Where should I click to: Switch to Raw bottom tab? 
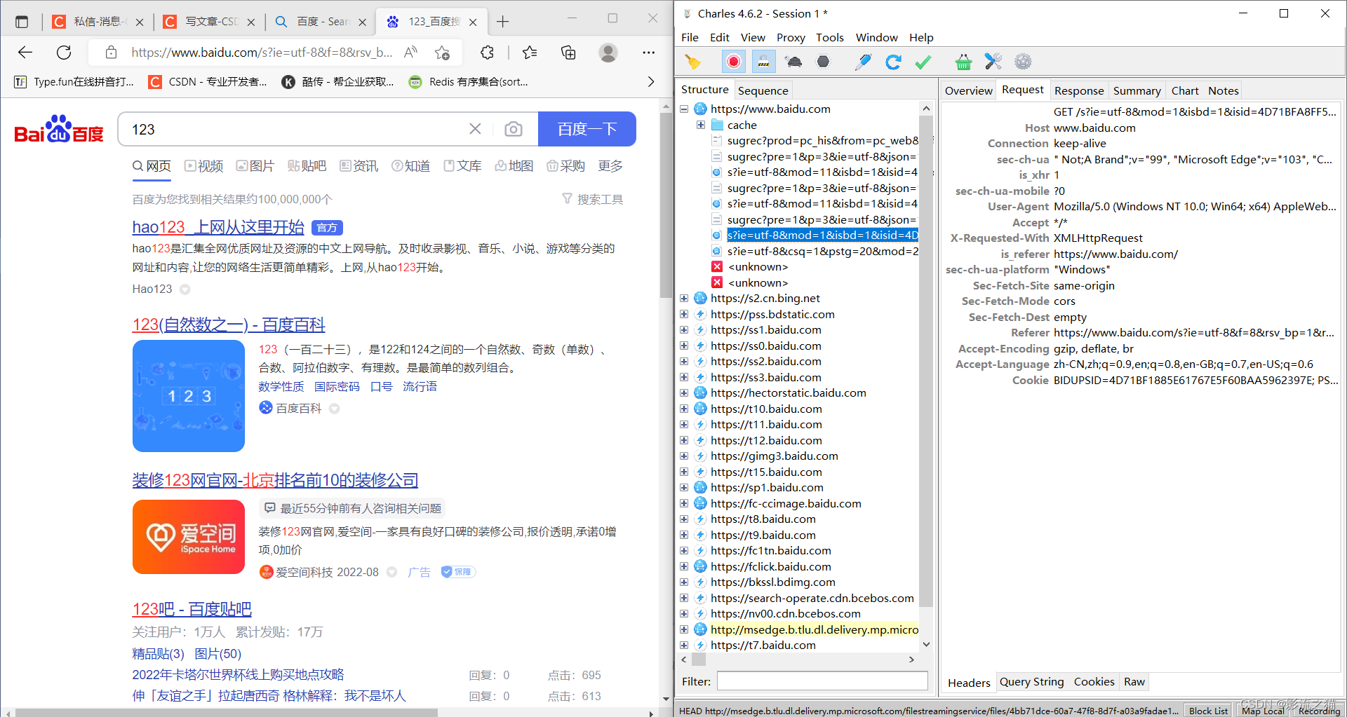click(x=1134, y=682)
